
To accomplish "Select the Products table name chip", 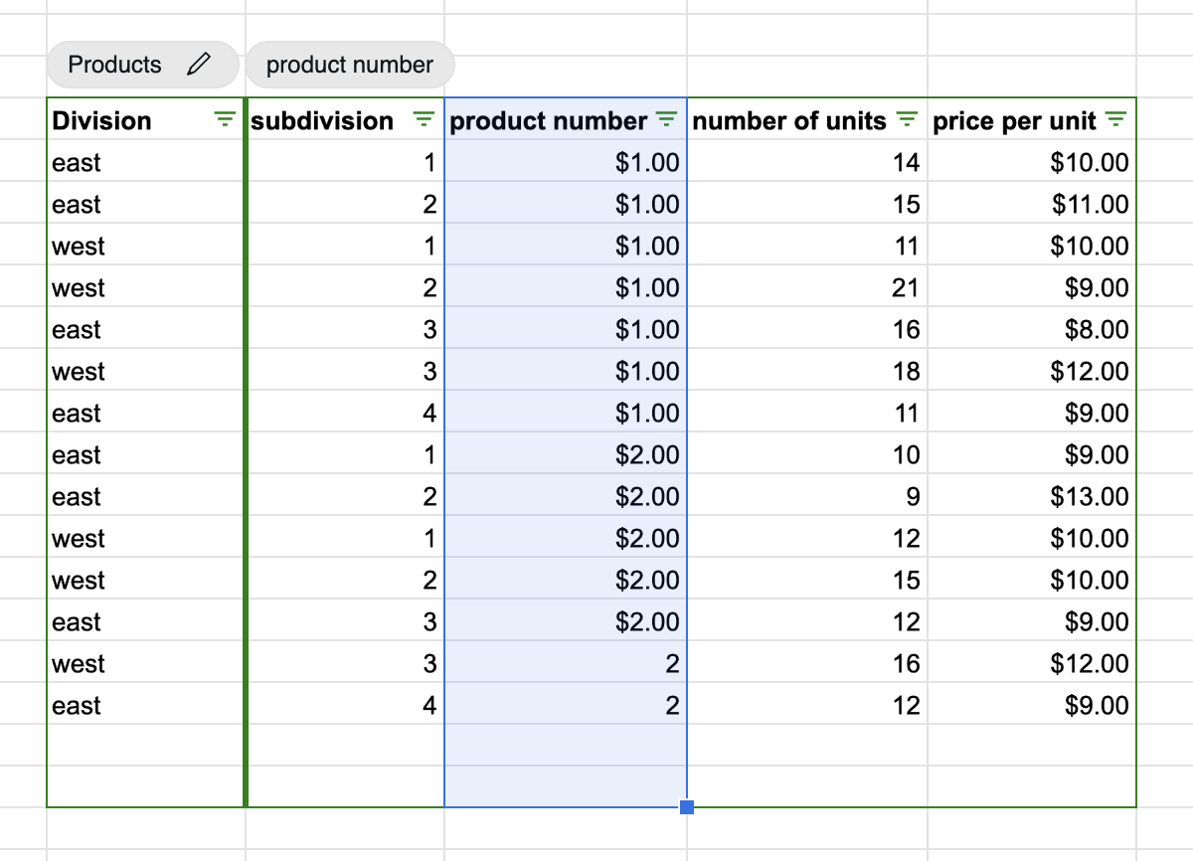I will 115,65.
